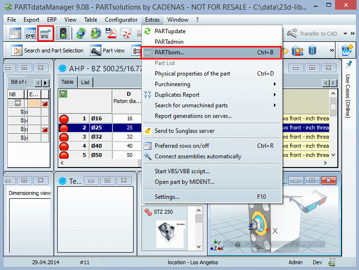Expand the Duplicates Report submenu

(211, 95)
